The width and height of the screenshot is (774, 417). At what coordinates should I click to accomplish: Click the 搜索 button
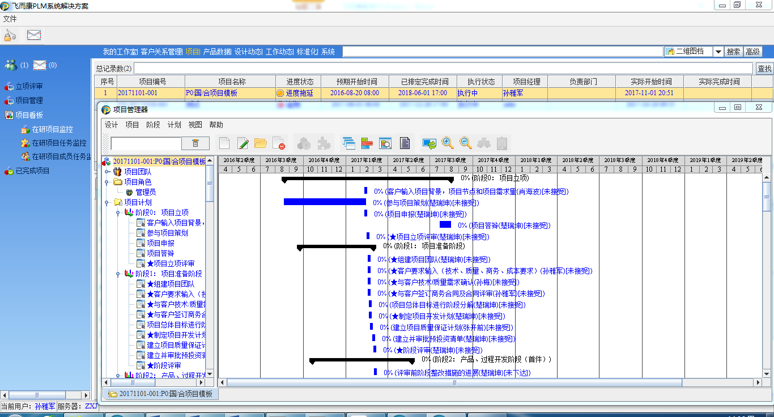(x=733, y=52)
